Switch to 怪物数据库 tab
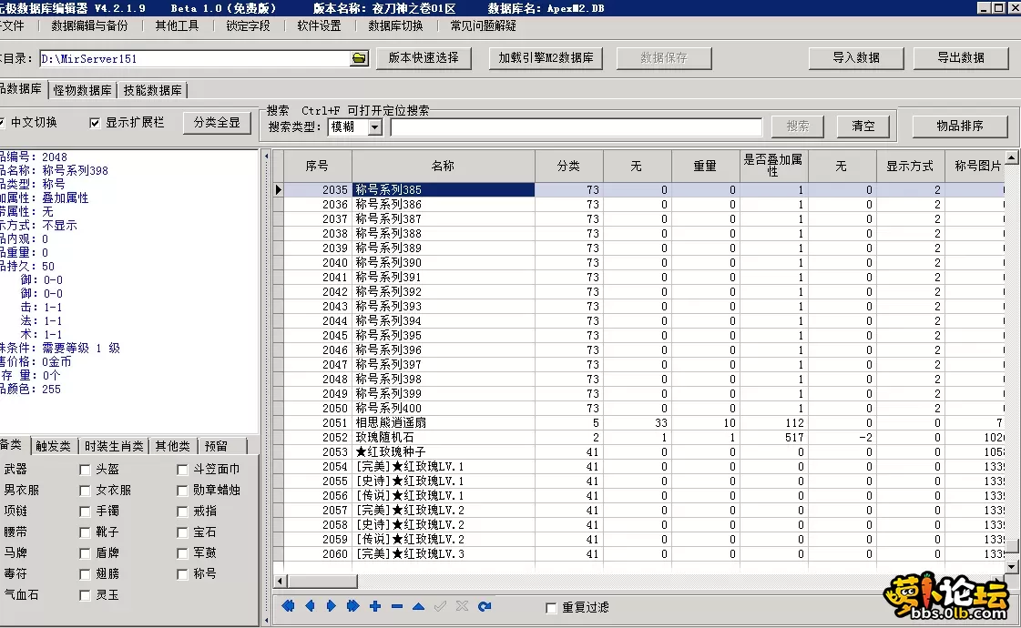Viewport: 1021px width, 628px height. (x=82, y=90)
